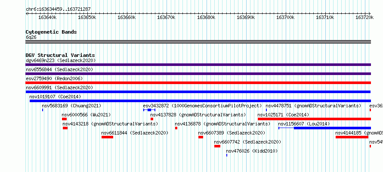Select the purple bar under dgv6469n223
Viewport: 383px width, 172px height.
point(198,65)
